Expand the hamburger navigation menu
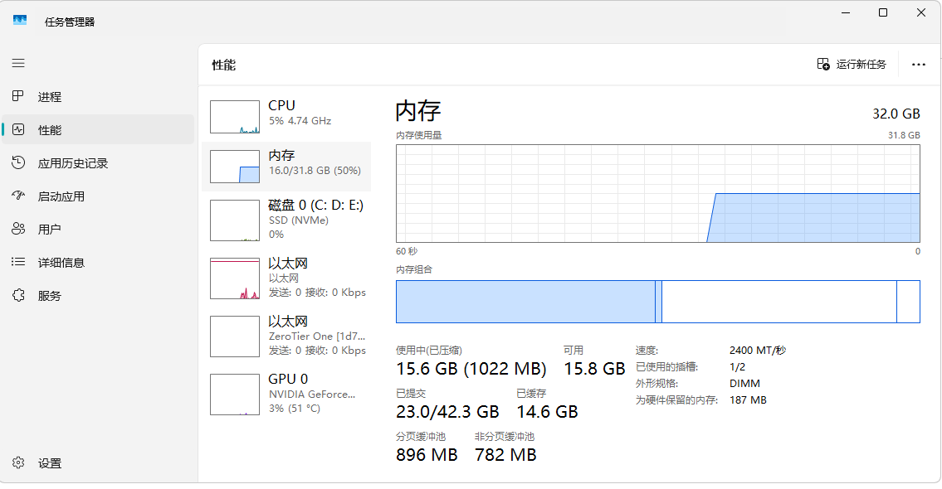942x489 pixels. click(x=18, y=63)
